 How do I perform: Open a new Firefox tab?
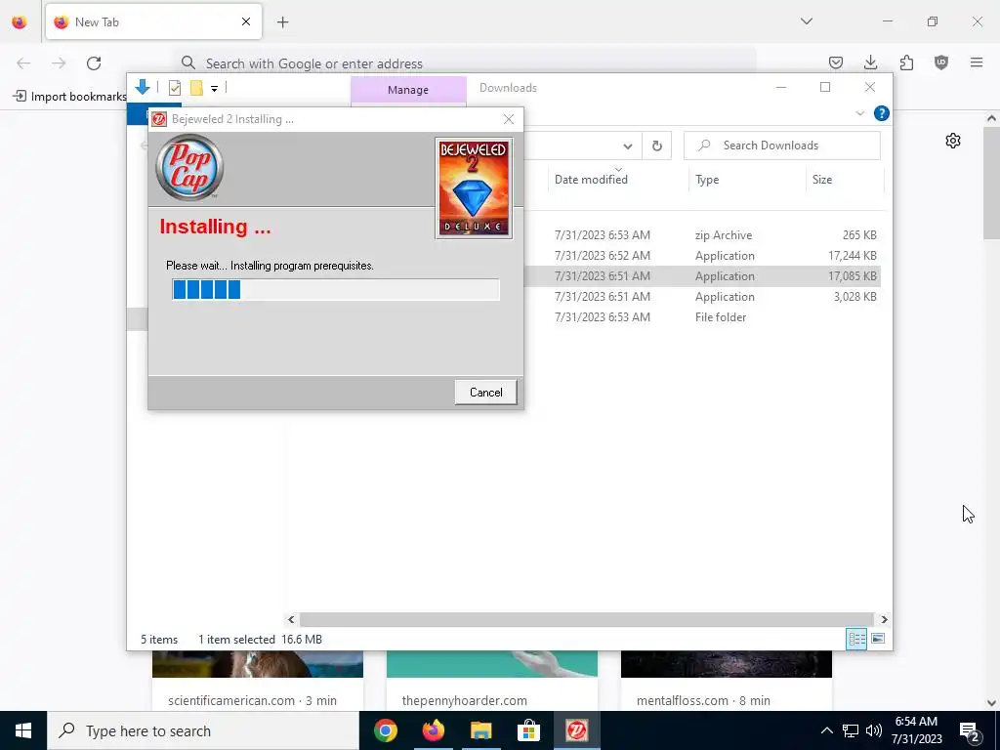283,21
